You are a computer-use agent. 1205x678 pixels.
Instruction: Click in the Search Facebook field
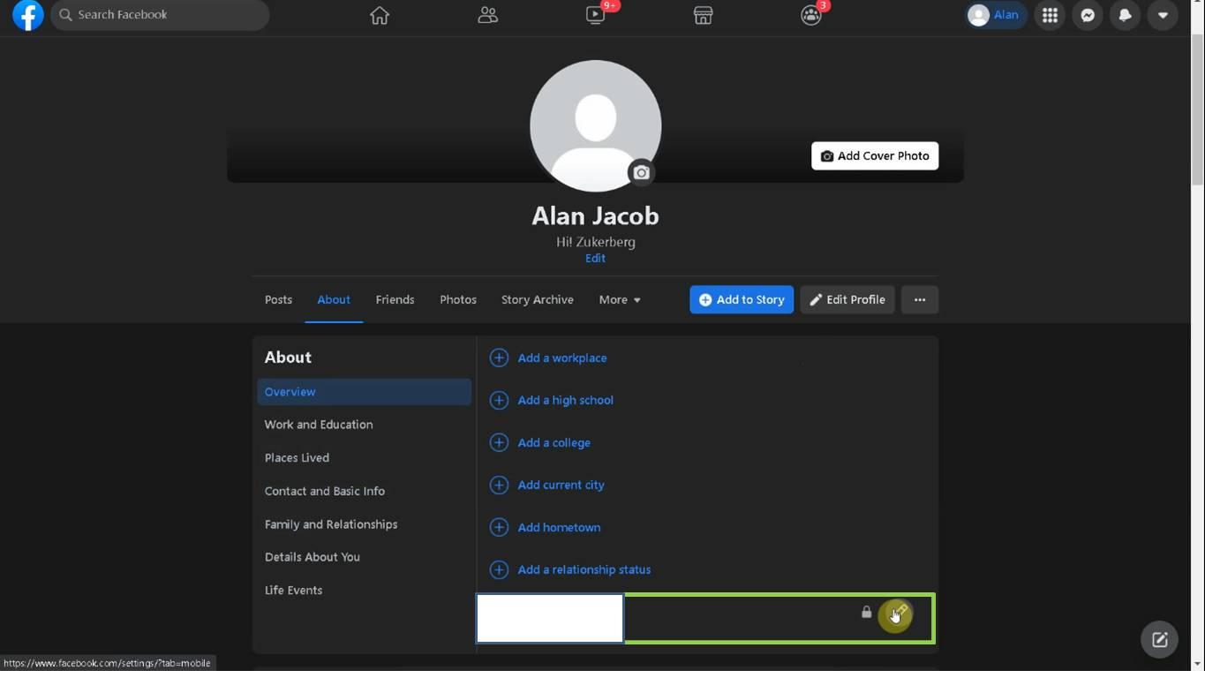point(160,15)
